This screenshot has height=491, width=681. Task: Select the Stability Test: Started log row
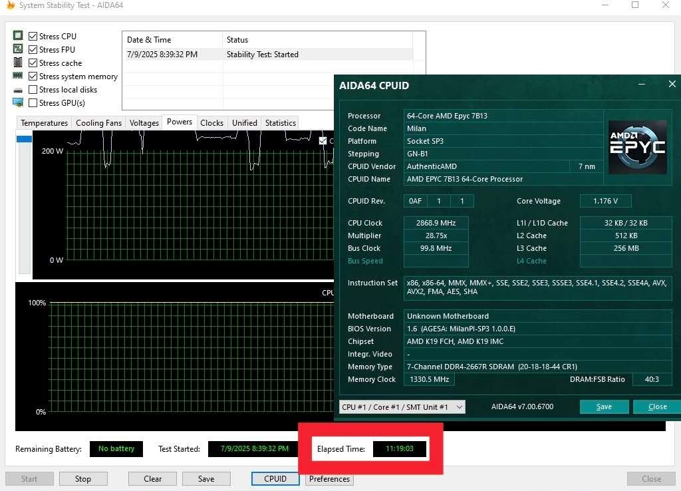(x=267, y=55)
